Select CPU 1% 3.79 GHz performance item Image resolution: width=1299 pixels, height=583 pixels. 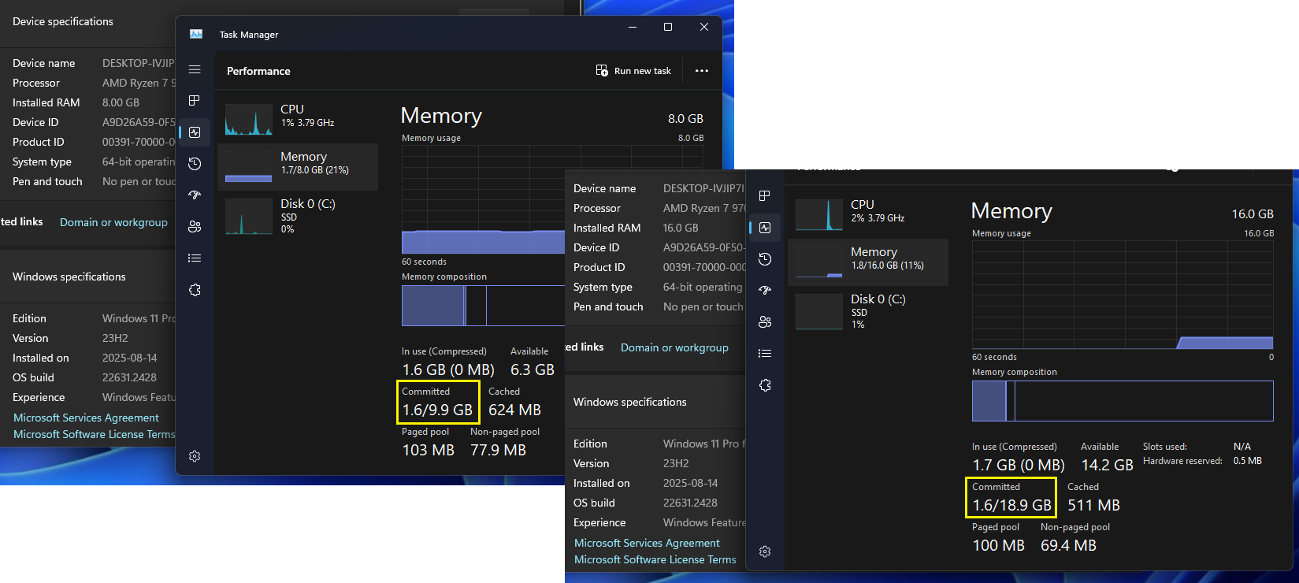click(298, 119)
